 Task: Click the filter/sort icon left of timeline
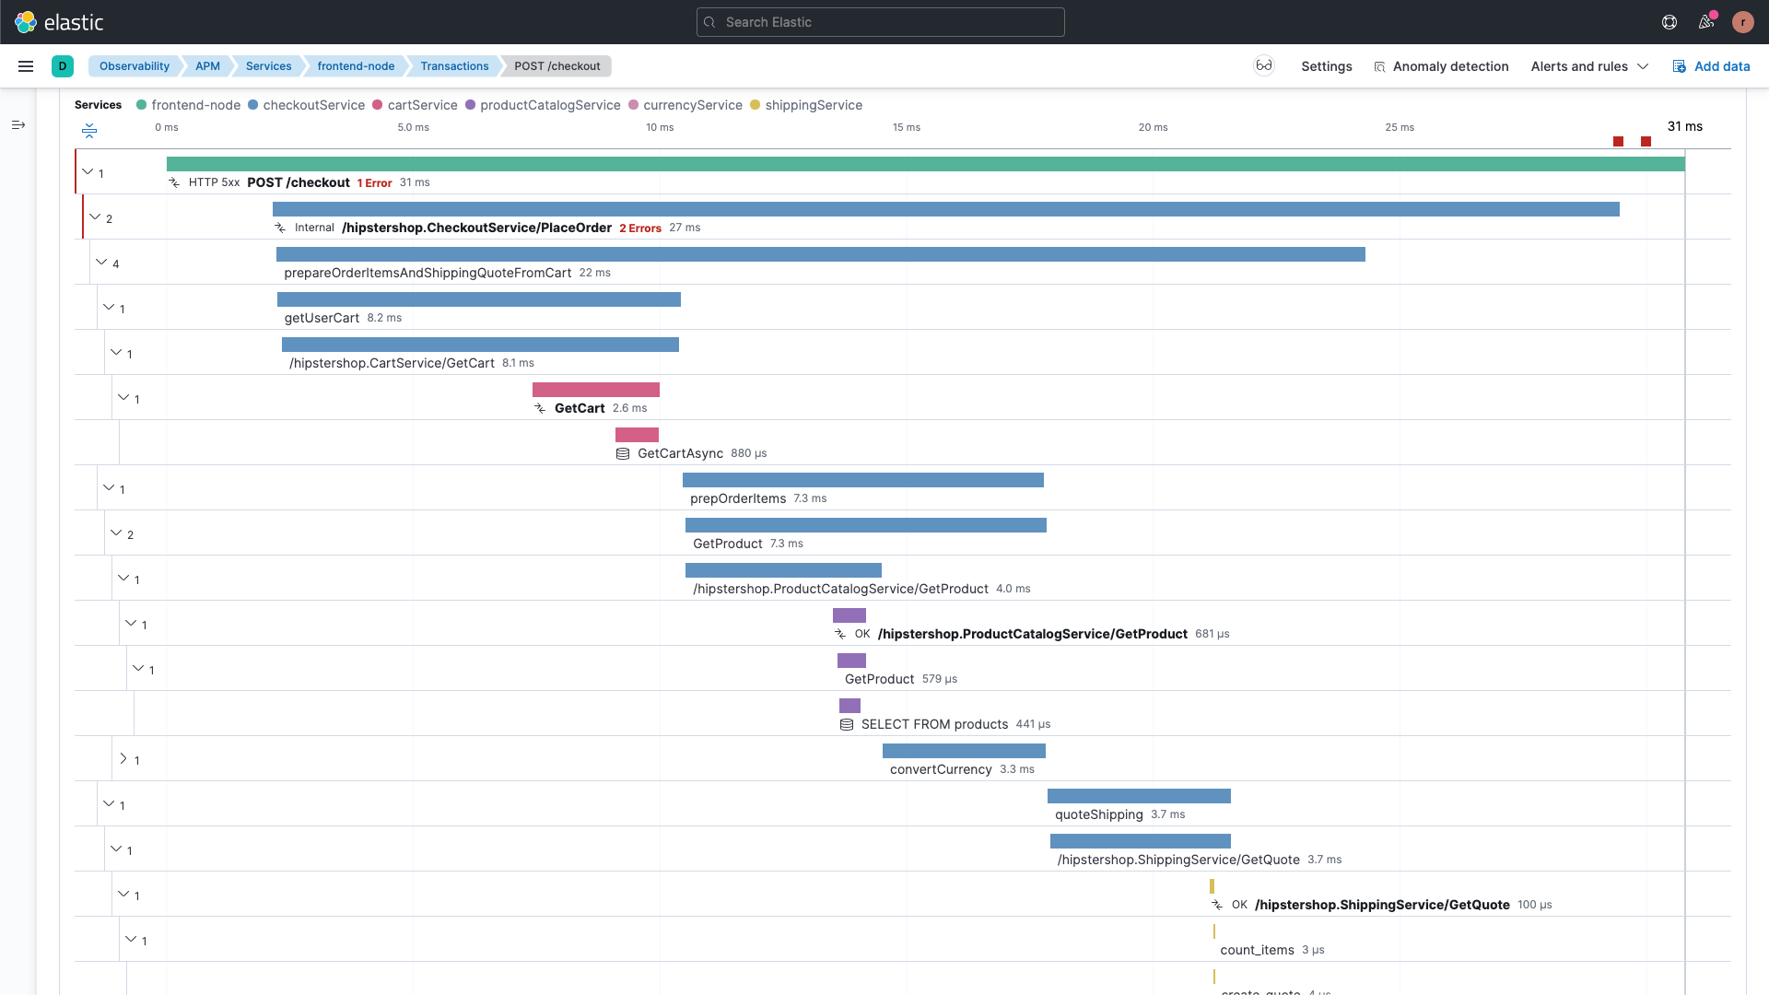pos(90,129)
